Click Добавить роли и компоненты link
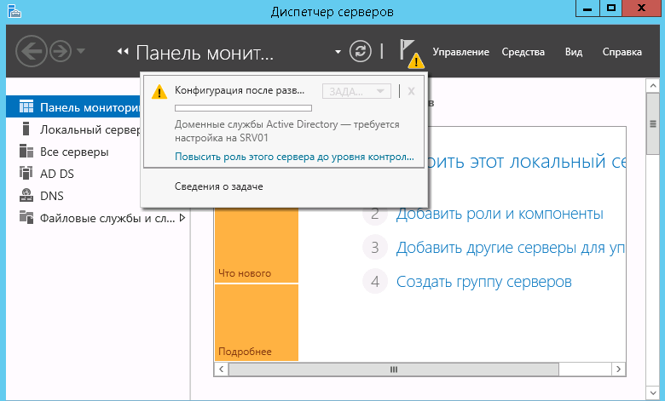Screen dimensions: 665x401 coord(499,214)
